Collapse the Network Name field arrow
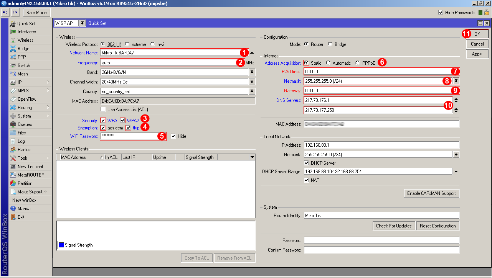Screen dimensions: 492x278 coord(252,52)
